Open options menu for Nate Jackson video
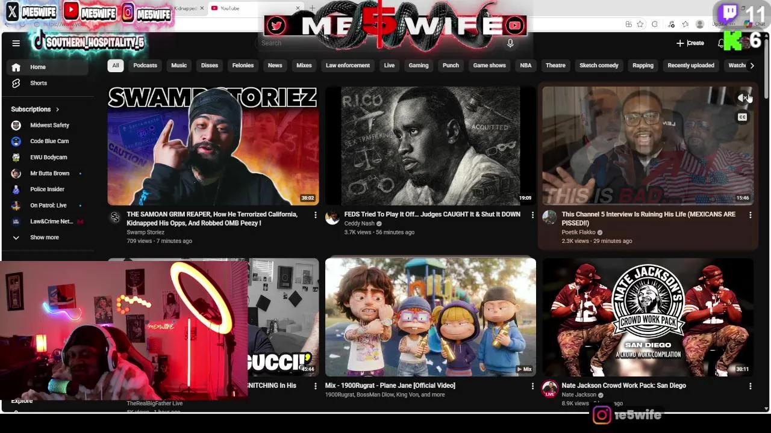Viewport: 771px width, 433px height. point(750,386)
